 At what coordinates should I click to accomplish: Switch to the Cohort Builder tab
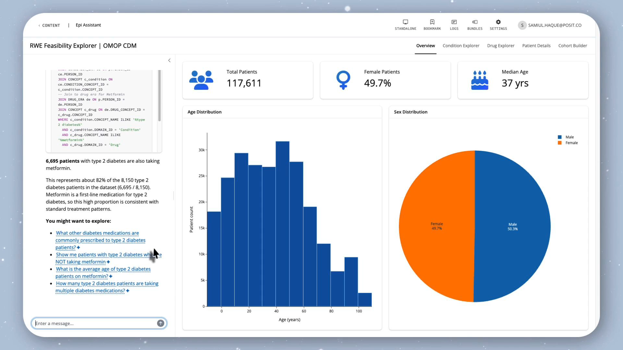click(x=572, y=46)
